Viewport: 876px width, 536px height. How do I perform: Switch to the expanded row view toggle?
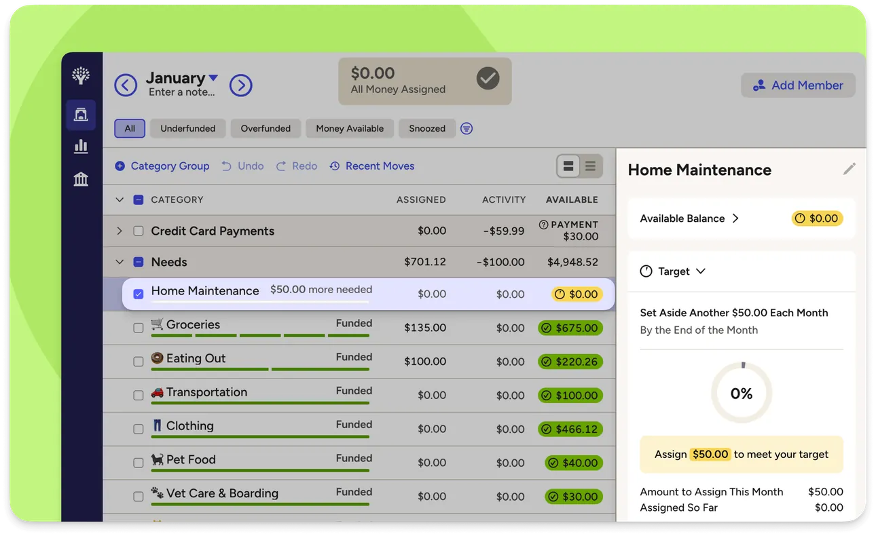[569, 166]
